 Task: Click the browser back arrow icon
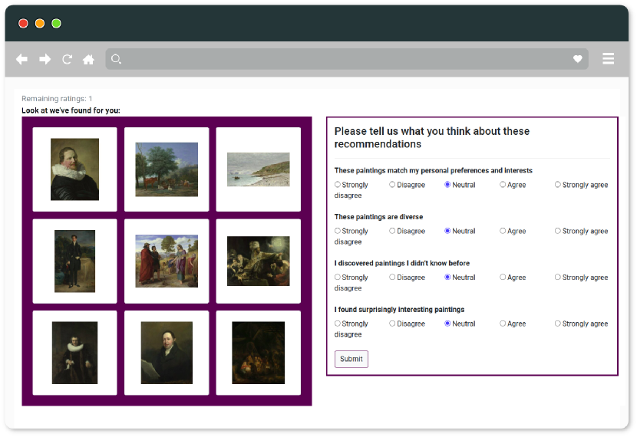22,59
